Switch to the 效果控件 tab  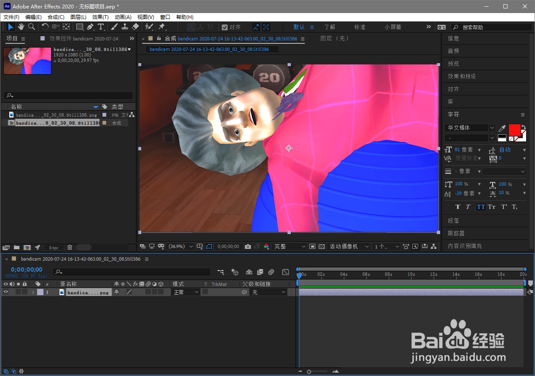point(83,38)
